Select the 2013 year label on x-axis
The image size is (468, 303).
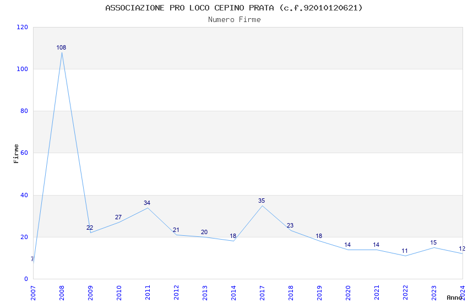[205, 293]
